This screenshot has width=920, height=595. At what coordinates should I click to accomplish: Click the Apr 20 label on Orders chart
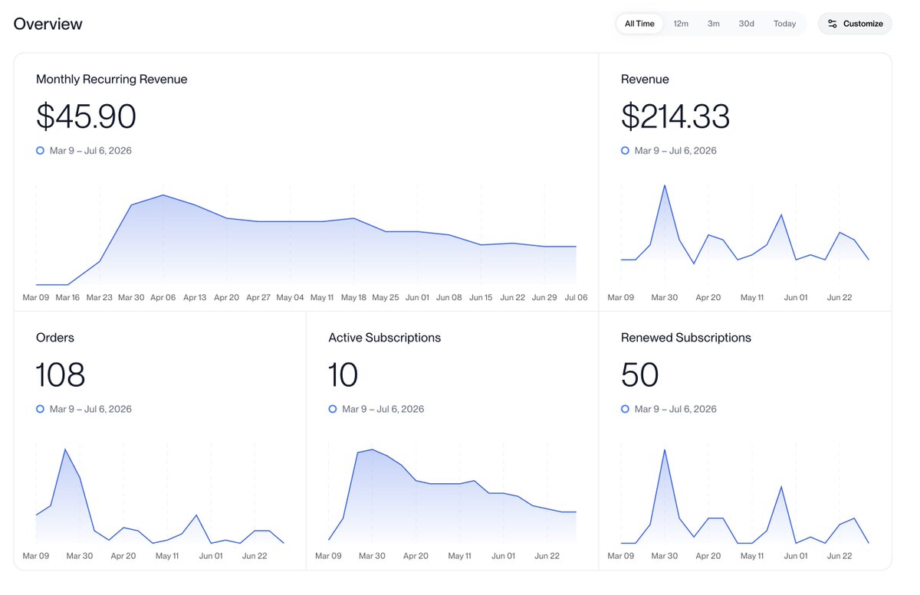(x=123, y=556)
